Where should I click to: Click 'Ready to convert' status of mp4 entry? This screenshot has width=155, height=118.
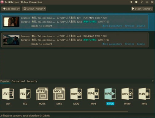tap(42, 44)
